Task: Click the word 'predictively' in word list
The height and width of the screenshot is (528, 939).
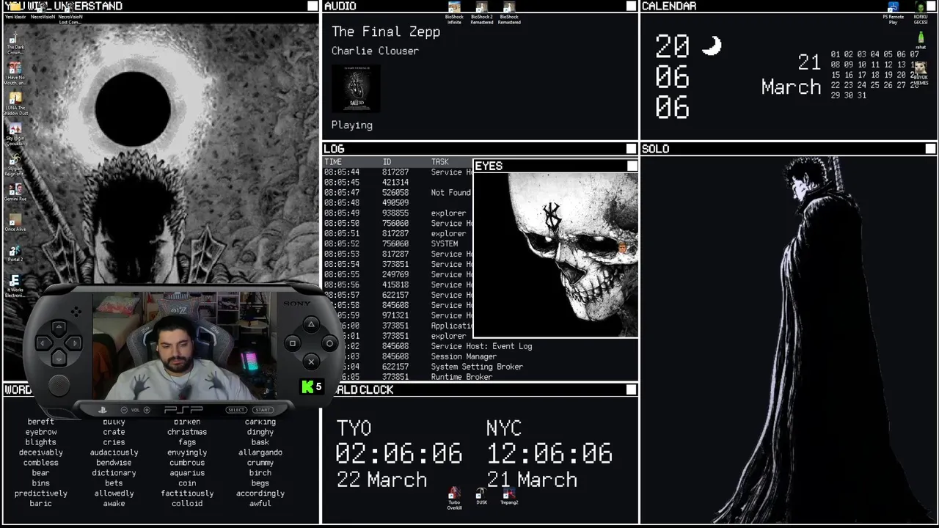Action: [41, 494]
